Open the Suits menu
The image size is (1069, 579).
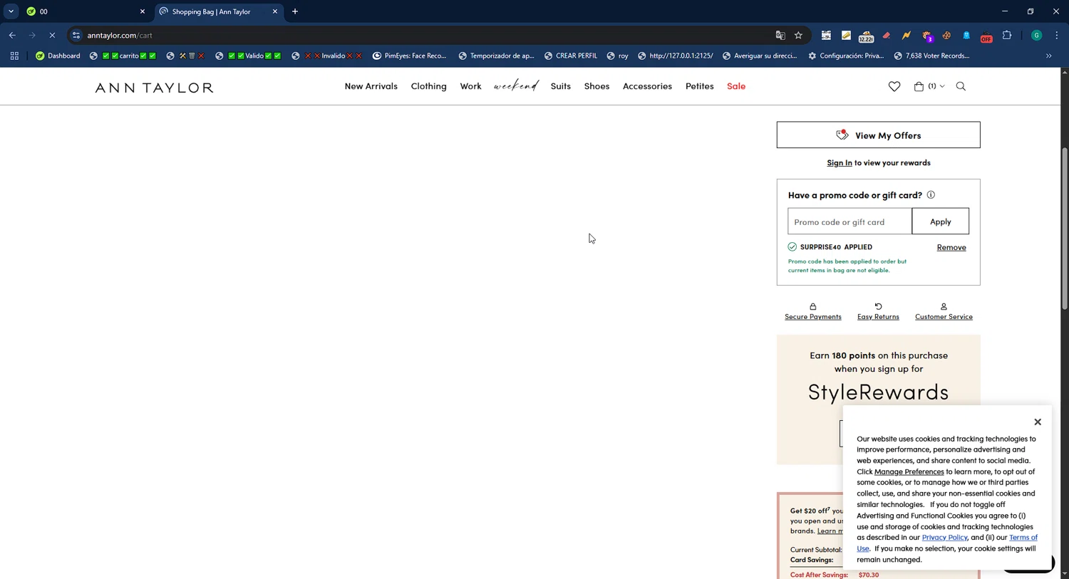560,86
